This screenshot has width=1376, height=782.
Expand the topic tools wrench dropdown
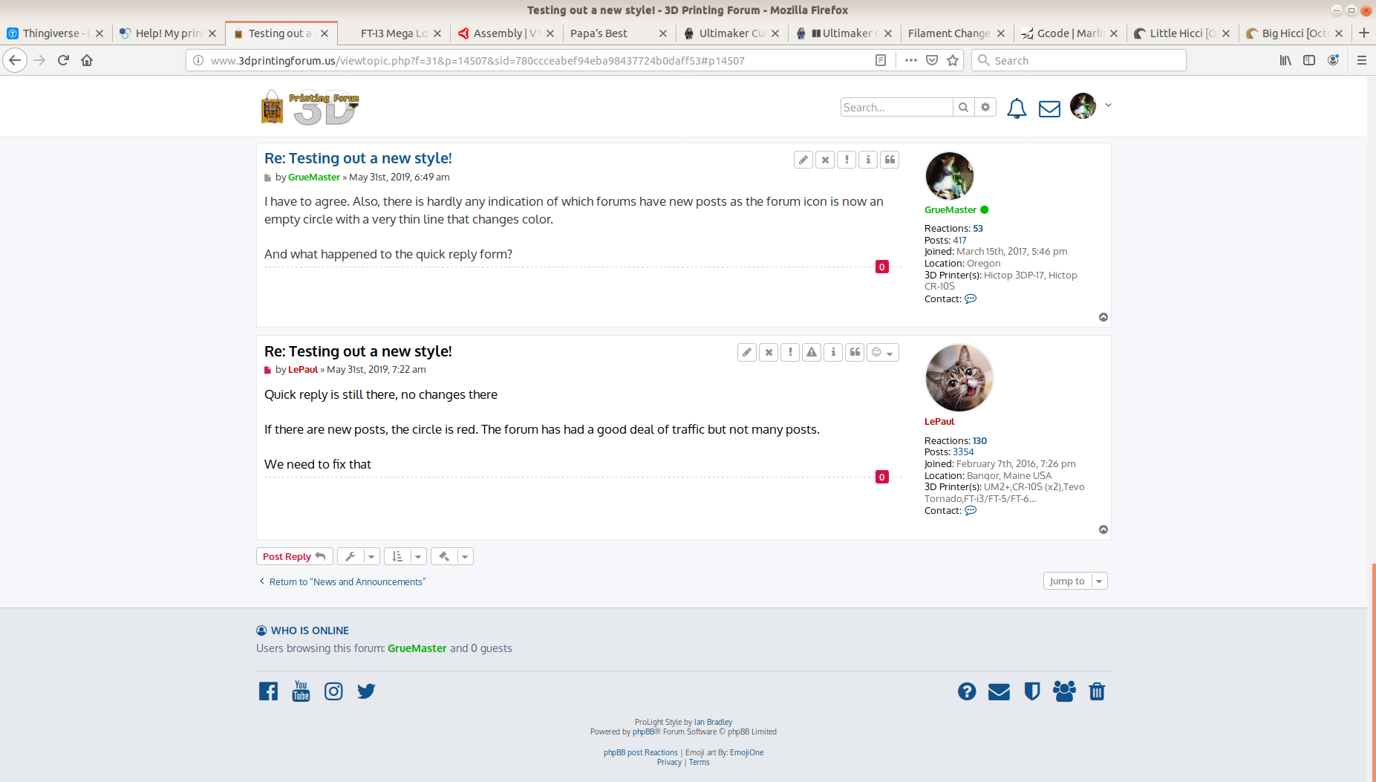[359, 556]
